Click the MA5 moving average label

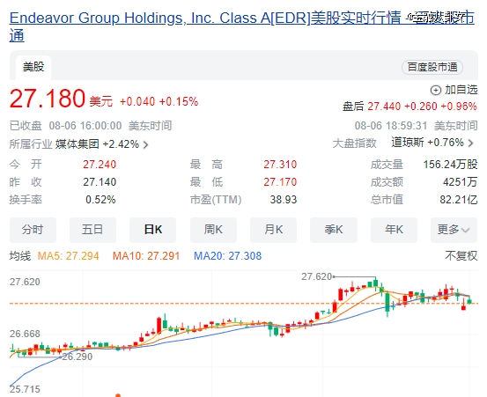click(x=68, y=256)
